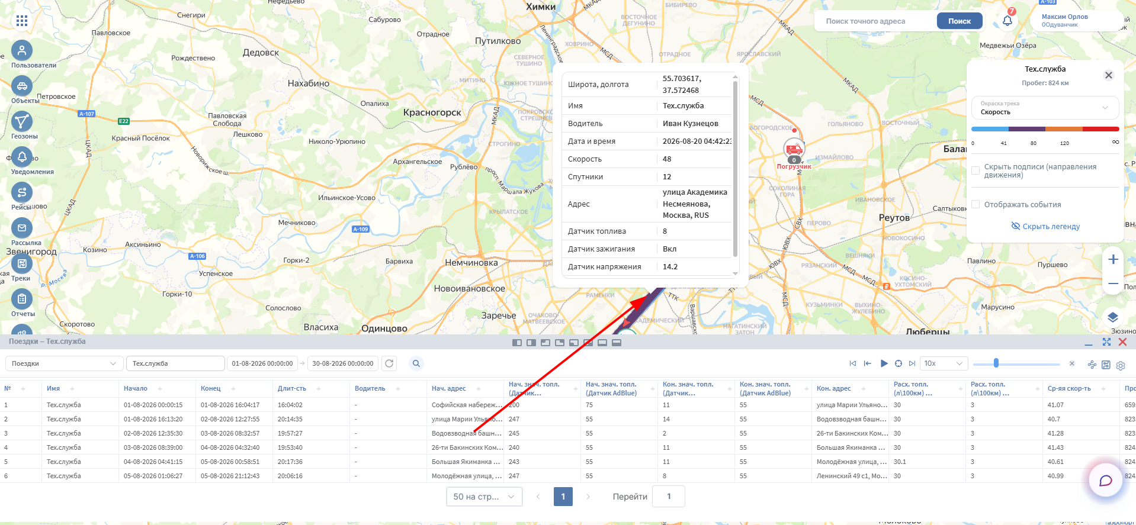Refresh the trips report
1136x525 pixels.
(389, 363)
